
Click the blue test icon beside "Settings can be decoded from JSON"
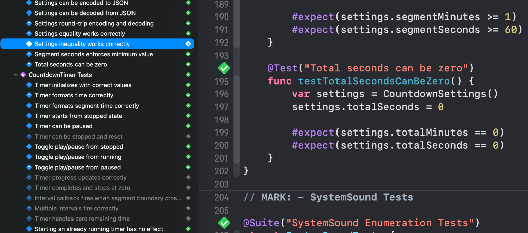point(29,13)
